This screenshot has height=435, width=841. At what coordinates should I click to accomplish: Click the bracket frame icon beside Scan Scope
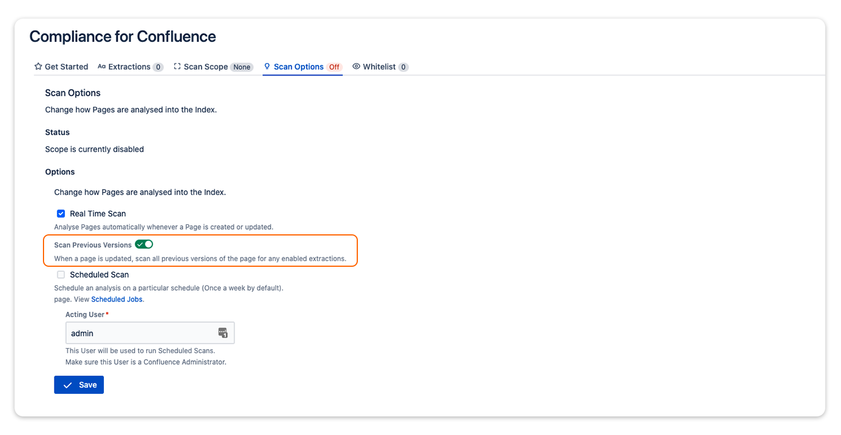177,67
